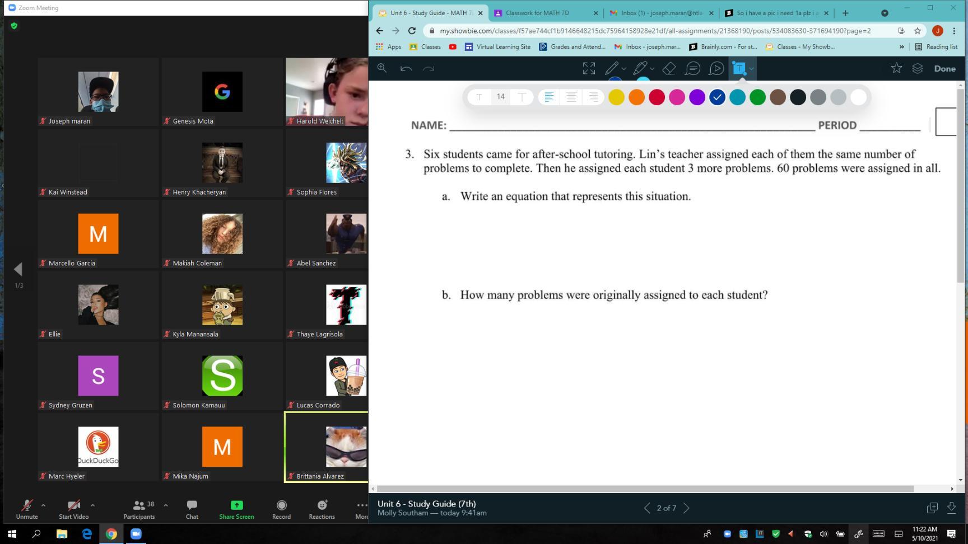Enter fullscreen view of the document
This screenshot has width=968, height=544.
[589, 68]
